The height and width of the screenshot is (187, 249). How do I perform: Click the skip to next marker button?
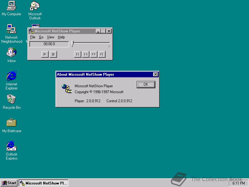[102, 54]
